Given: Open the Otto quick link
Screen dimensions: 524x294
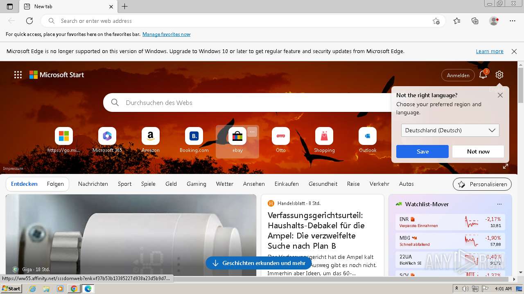Looking at the screenshot, I should 281,140.
